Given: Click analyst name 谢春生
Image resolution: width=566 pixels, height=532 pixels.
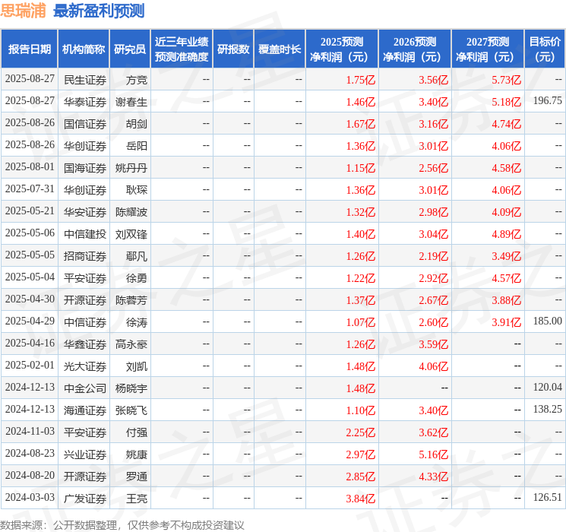Looking at the screenshot, I should (131, 102).
